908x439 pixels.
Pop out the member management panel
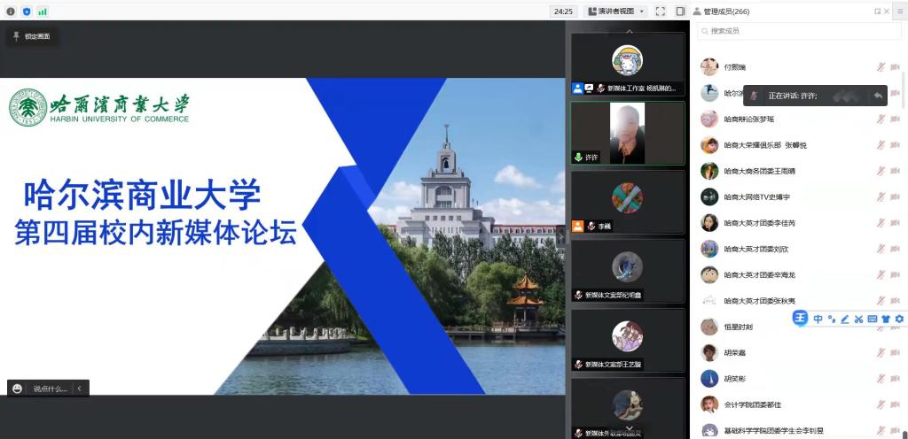coord(877,12)
